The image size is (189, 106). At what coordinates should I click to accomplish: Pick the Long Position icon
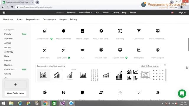(x=139, y=92)
